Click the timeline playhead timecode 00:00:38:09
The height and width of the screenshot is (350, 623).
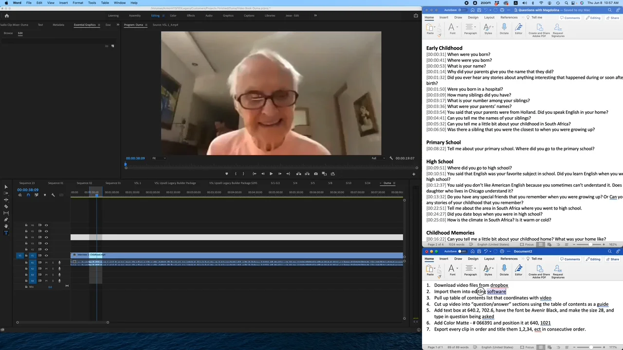tap(28, 190)
